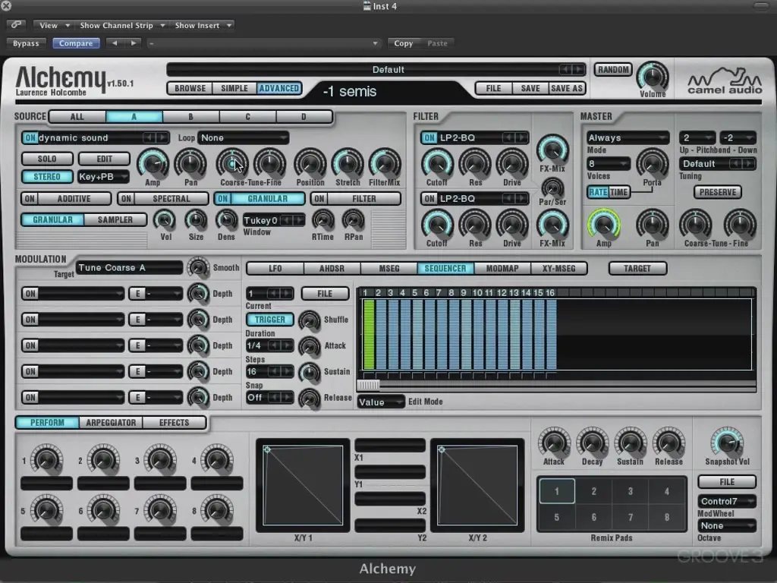Turn ON the Additive engine
This screenshot has width=777, height=583.
pyautogui.click(x=30, y=199)
